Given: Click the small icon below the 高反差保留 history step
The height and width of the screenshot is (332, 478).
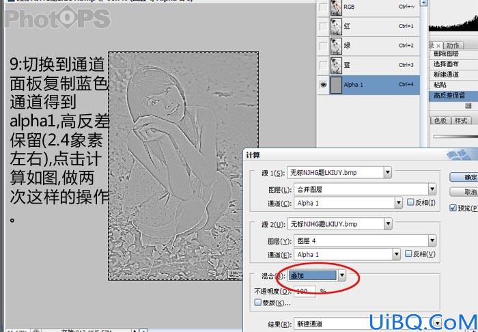Looking at the screenshot, I should click(468, 106).
